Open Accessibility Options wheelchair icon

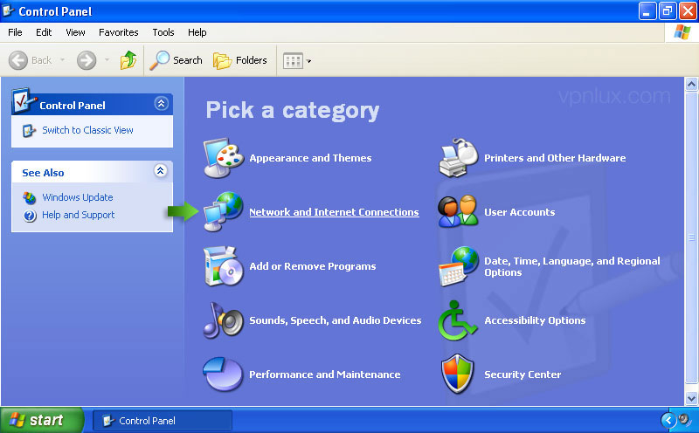(x=457, y=320)
